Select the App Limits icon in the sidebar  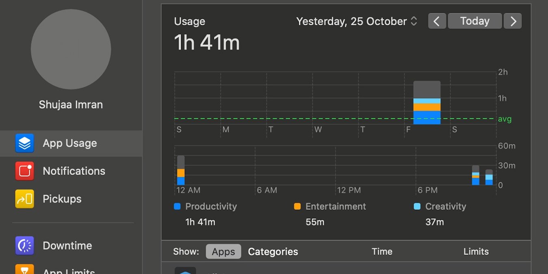pos(25,270)
